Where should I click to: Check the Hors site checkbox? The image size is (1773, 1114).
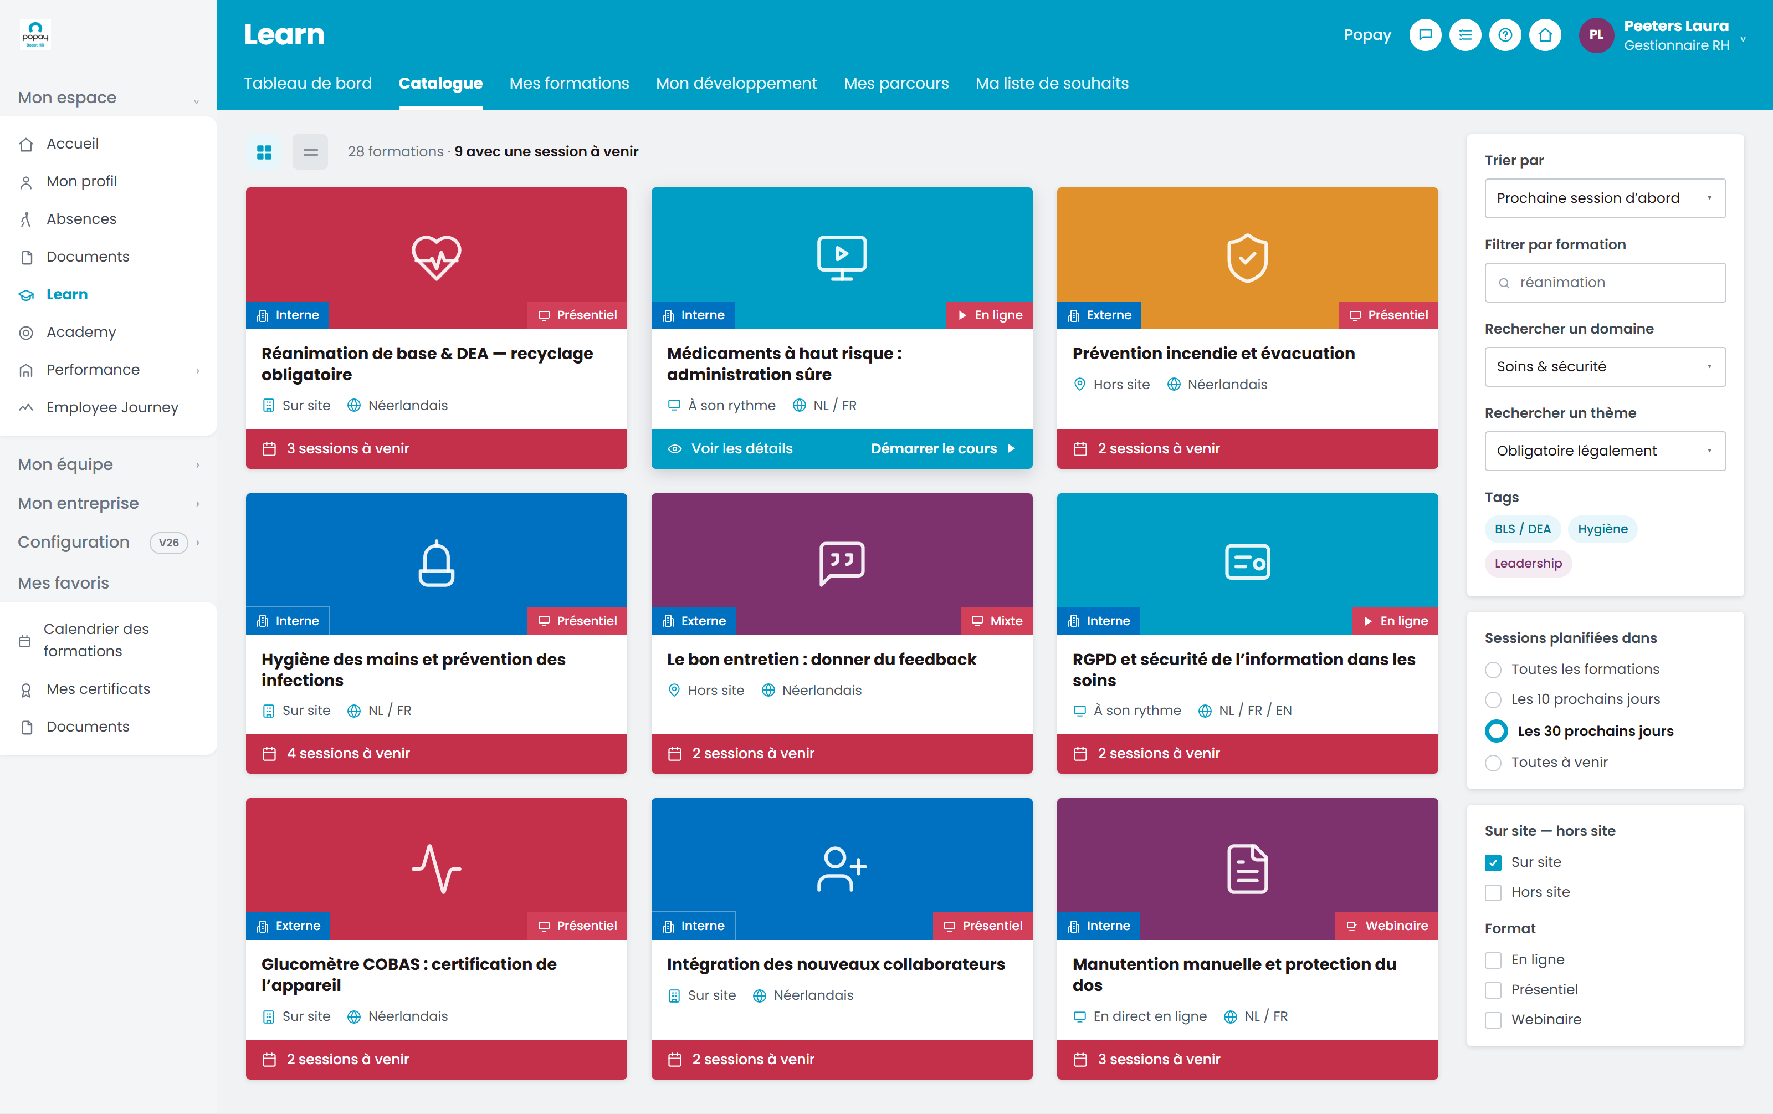[x=1493, y=892]
